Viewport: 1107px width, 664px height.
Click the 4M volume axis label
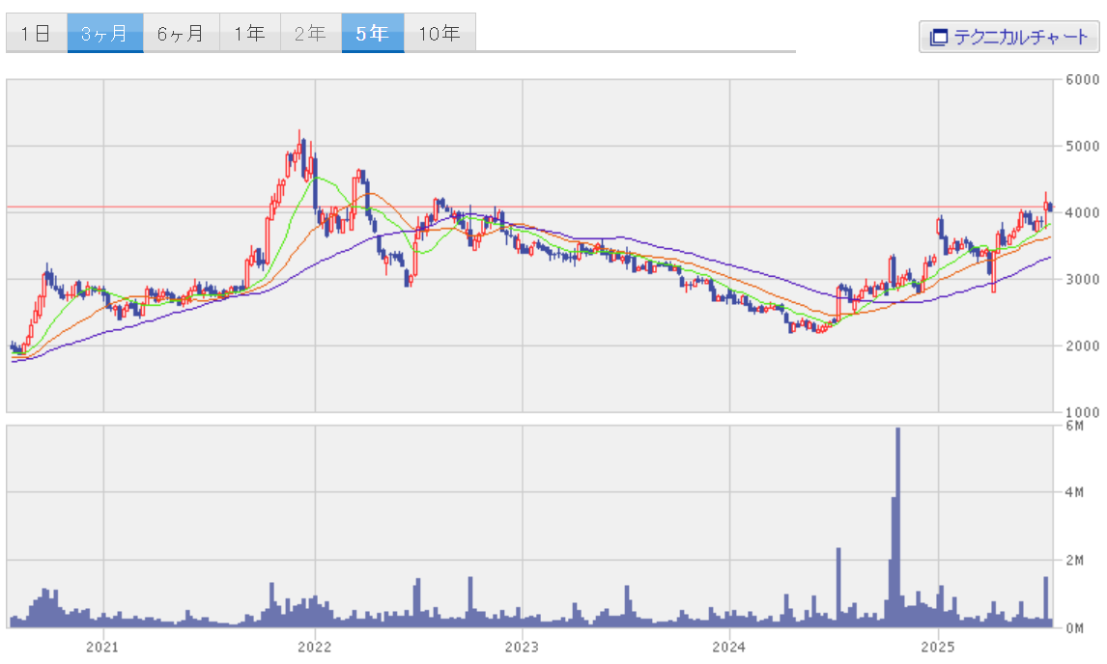1074,492
